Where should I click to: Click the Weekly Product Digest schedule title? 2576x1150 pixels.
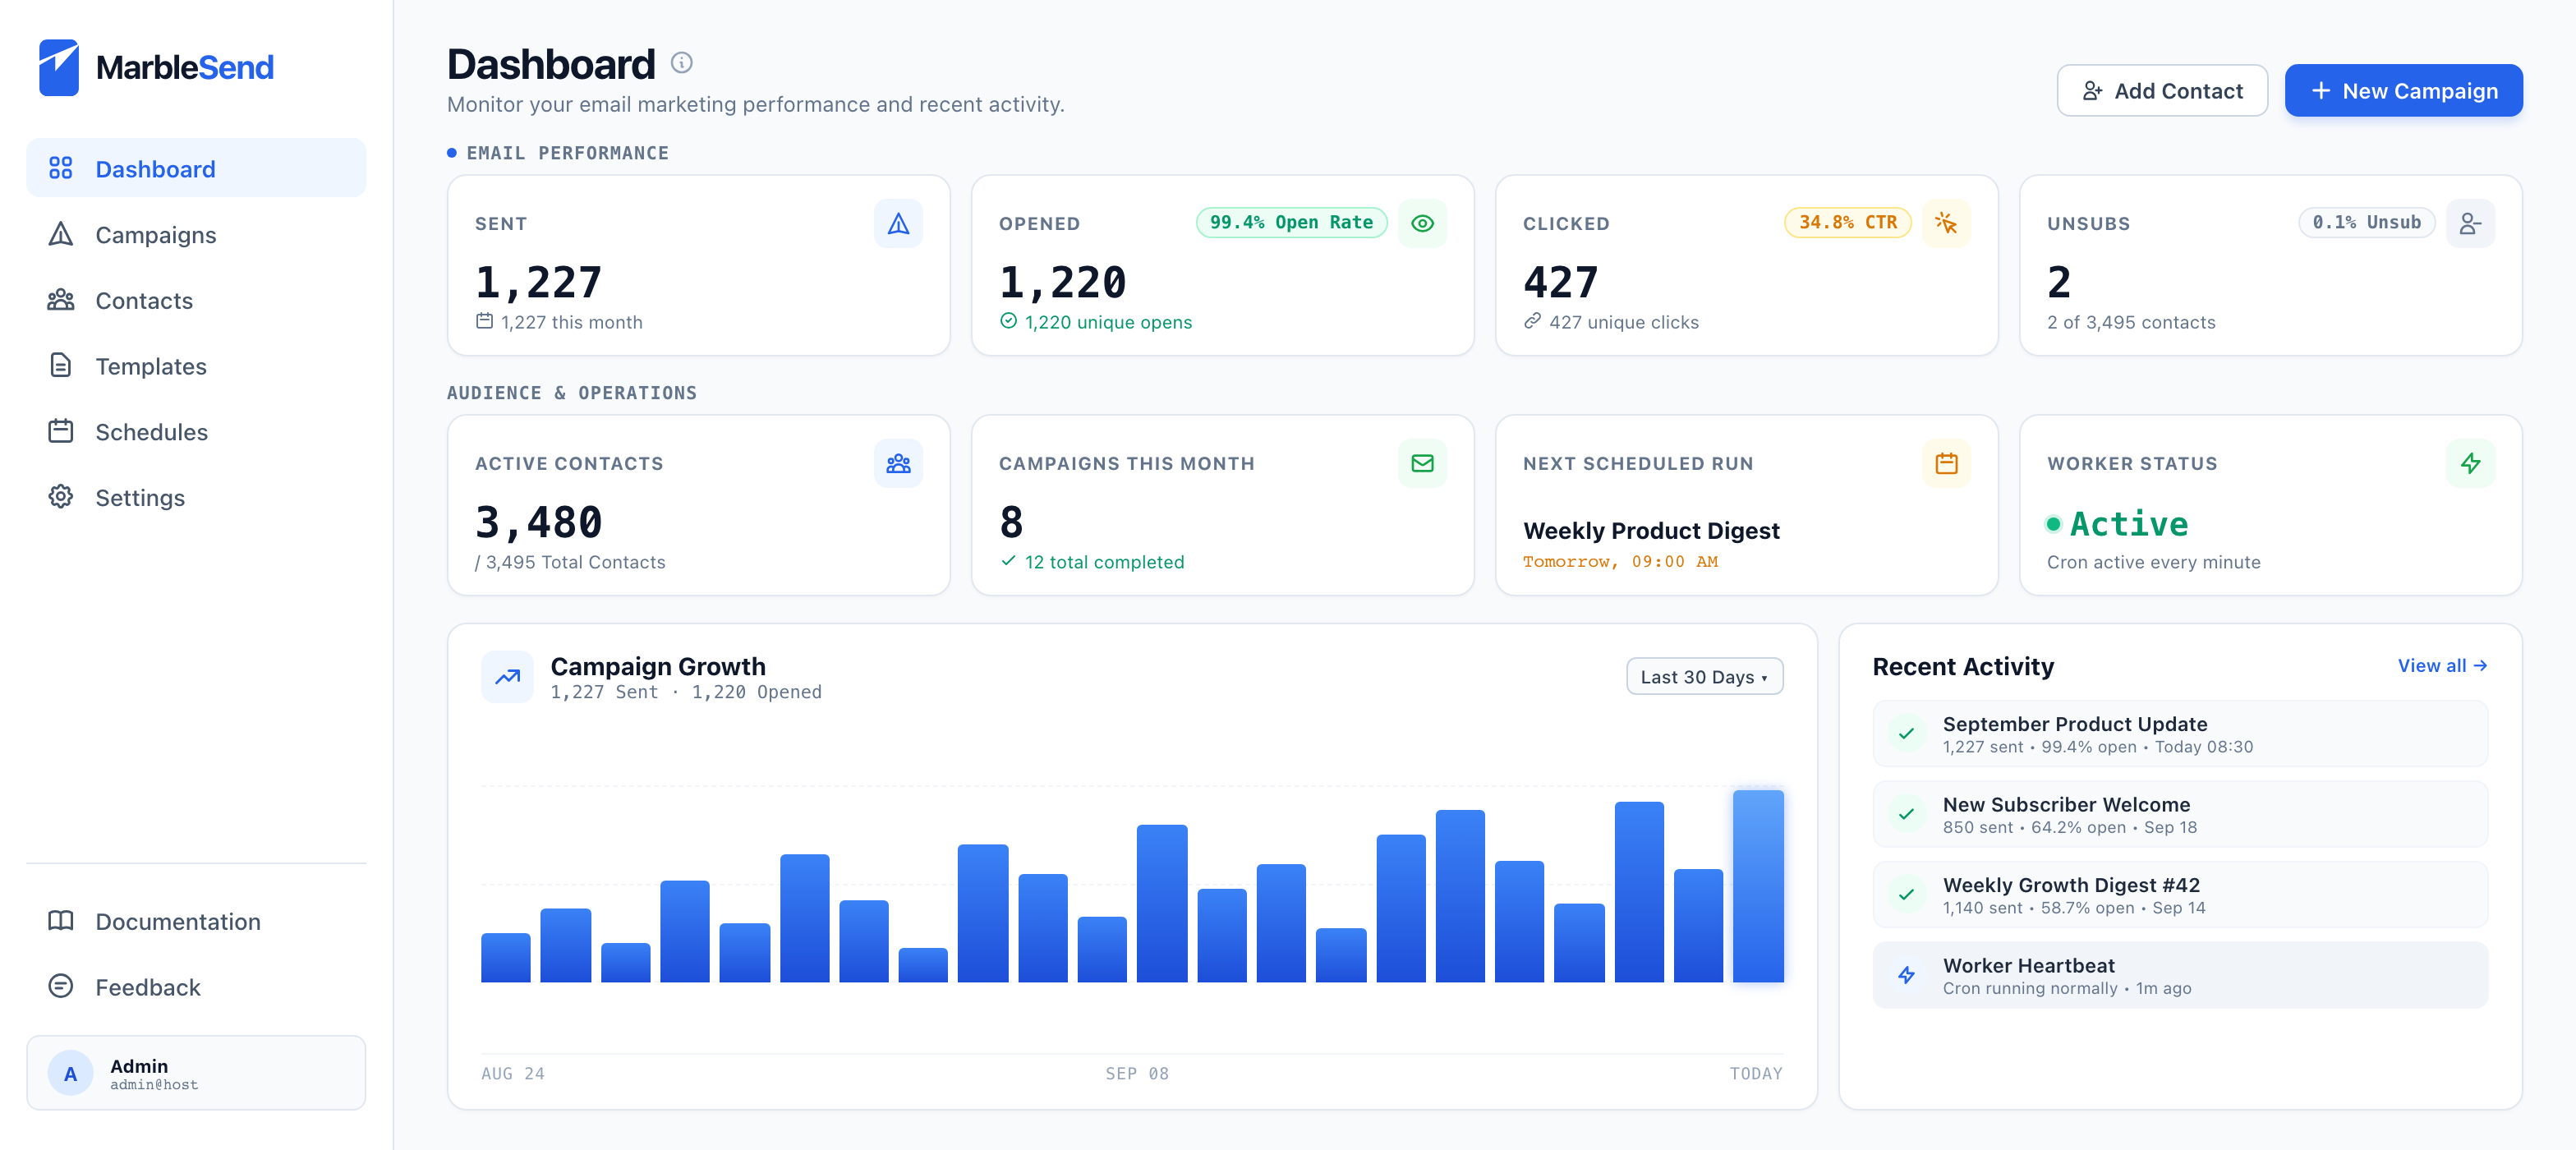point(1651,530)
